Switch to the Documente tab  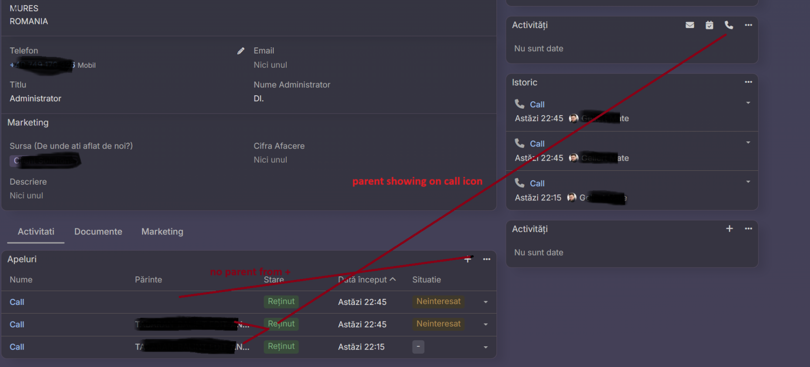98,232
